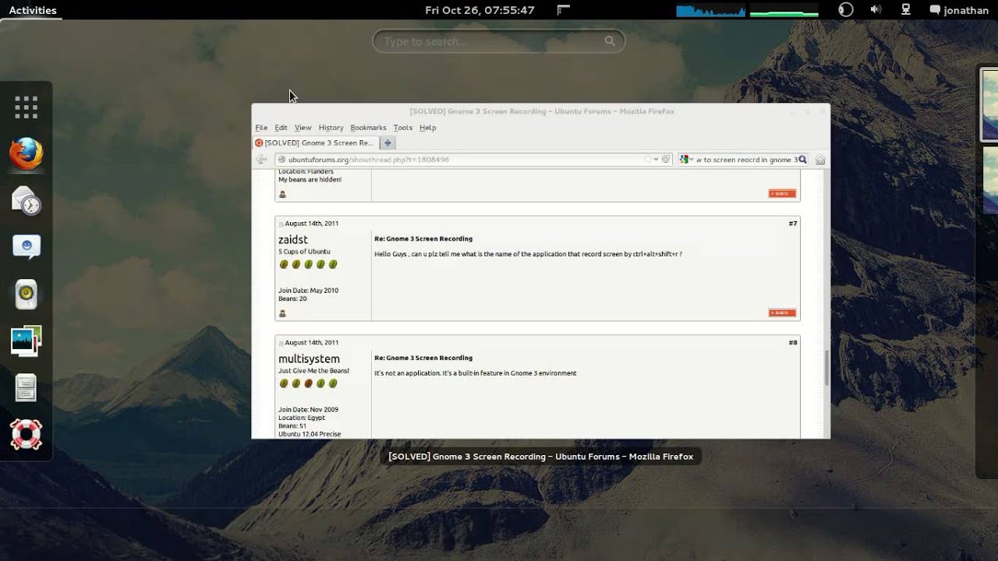
Task: Open the Edit menu in Firefox
Action: click(x=281, y=128)
